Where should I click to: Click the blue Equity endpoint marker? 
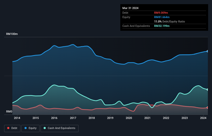(x=207, y=51)
